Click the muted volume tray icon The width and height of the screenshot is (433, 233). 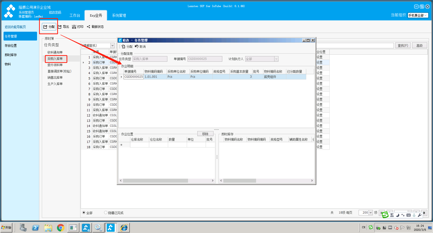396,228
